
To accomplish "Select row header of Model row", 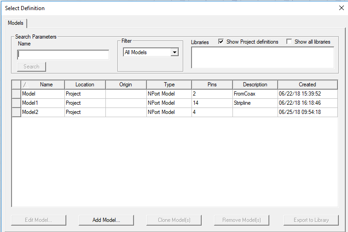I will pyautogui.click(x=17, y=94).
